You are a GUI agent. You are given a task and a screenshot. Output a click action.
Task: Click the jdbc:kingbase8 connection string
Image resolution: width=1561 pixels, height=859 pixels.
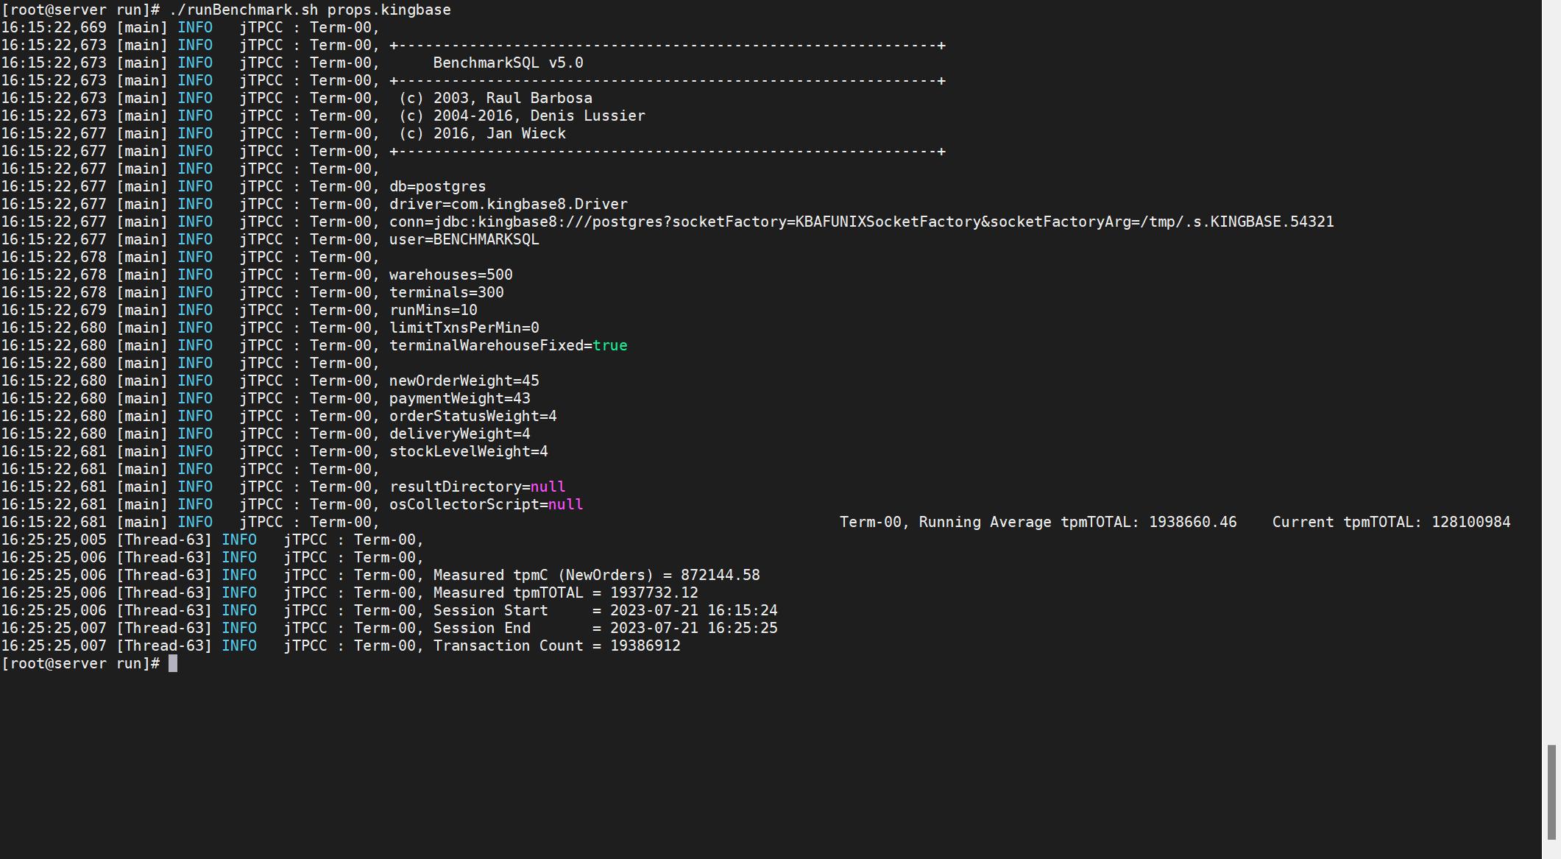click(x=861, y=222)
